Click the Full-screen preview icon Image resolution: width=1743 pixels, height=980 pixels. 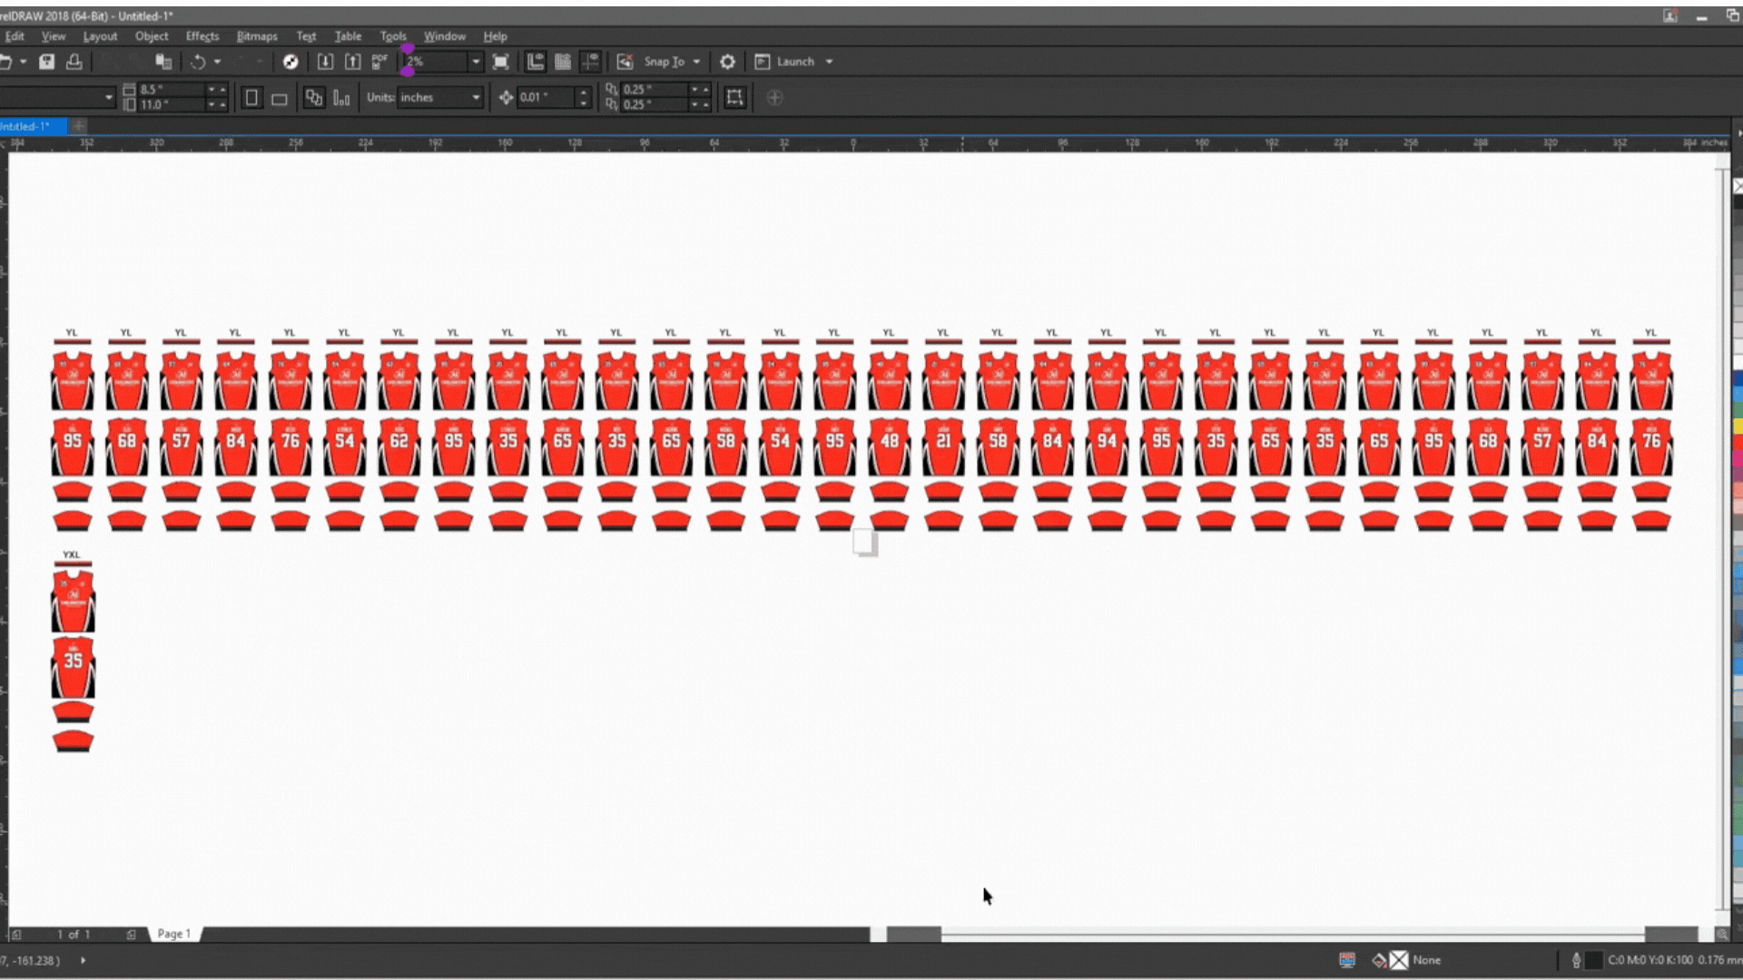500,62
